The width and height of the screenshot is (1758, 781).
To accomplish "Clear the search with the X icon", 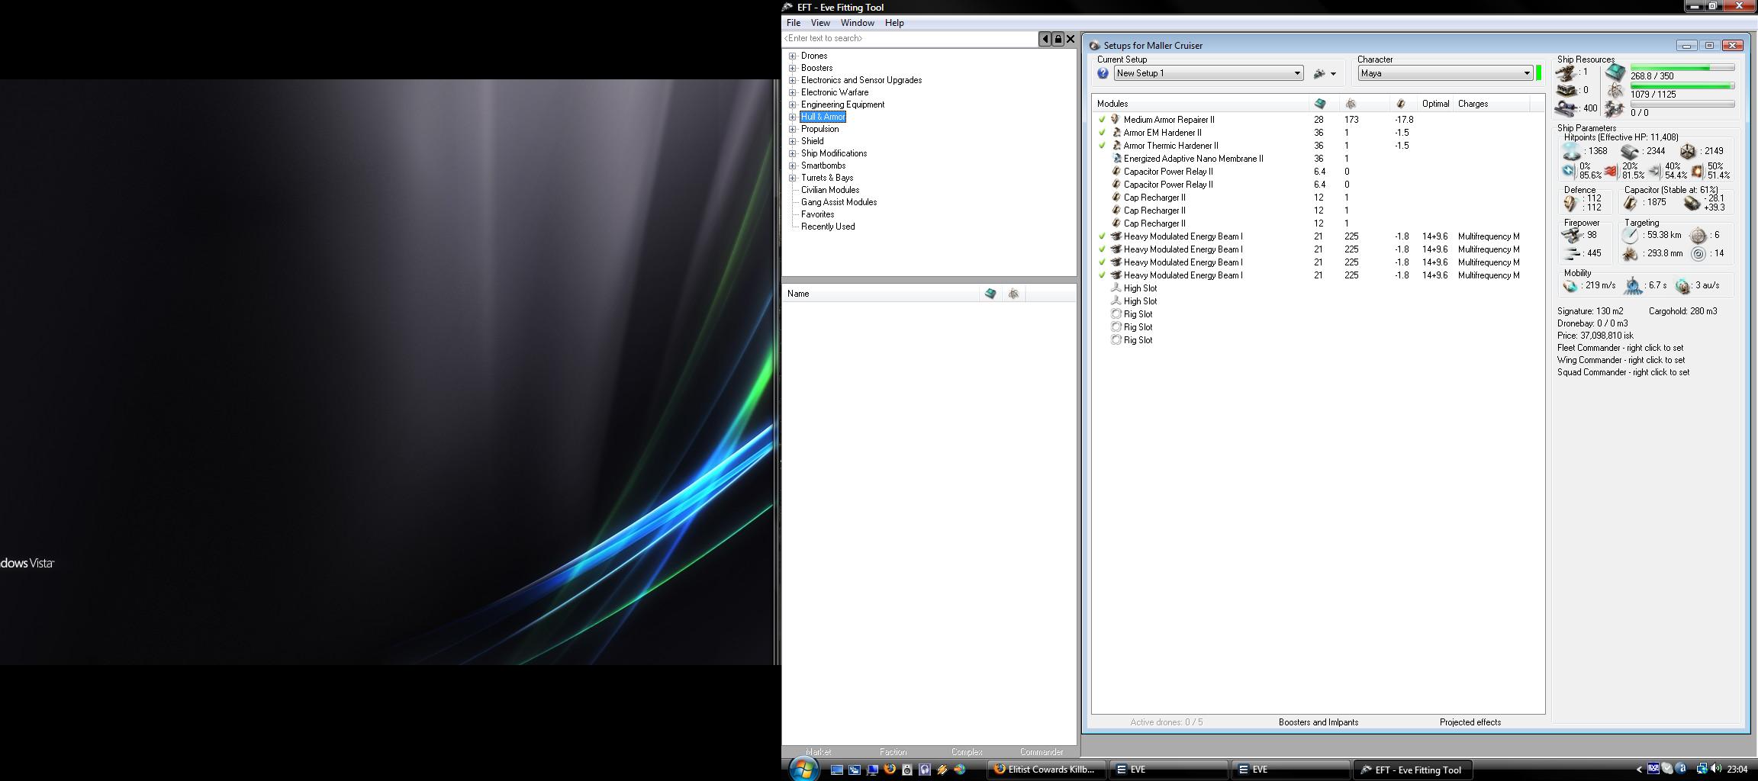I will point(1071,38).
